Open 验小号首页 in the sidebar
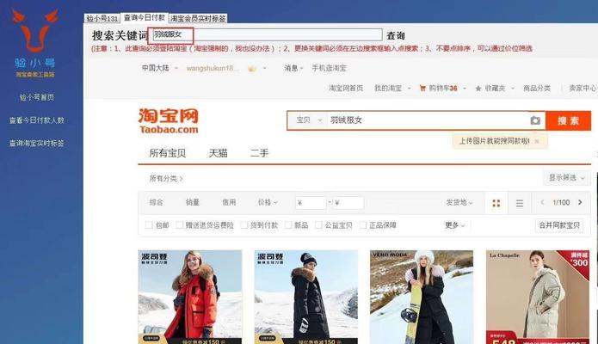 [37, 97]
